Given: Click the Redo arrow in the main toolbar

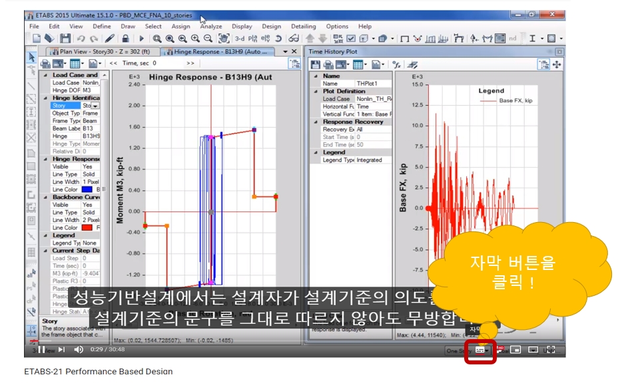Looking at the screenshot, I should pos(94,39).
